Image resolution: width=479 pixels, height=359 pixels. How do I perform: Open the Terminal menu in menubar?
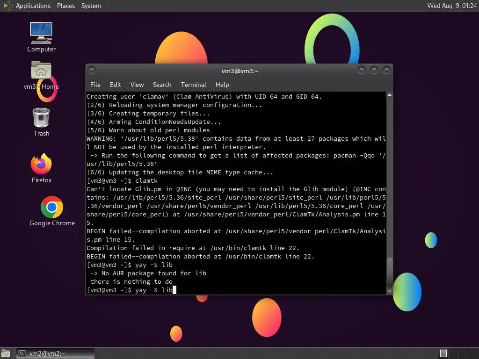point(193,85)
